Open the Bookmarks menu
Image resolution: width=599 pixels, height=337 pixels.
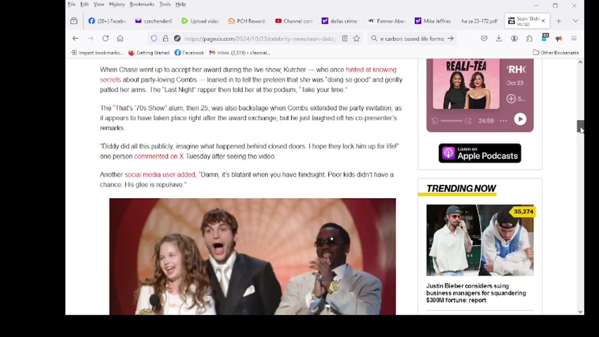click(x=142, y=4)
